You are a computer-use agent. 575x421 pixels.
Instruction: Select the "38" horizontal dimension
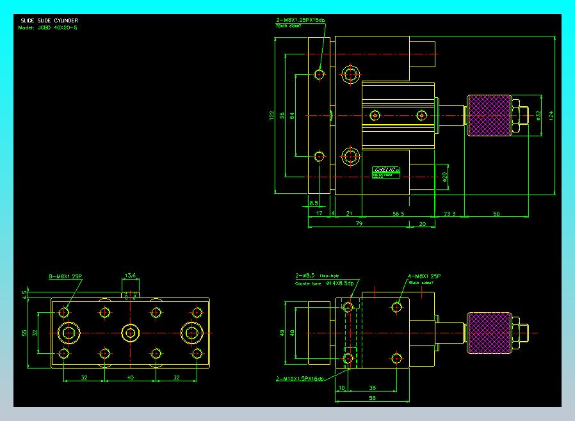pos(372,387)
